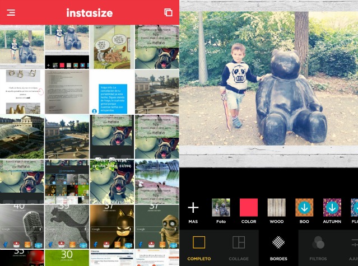The width and height of the screenshot is (358, 266).
Task: Open the cartoon comic thumbnail in gallery
Action: coord(112,47)
